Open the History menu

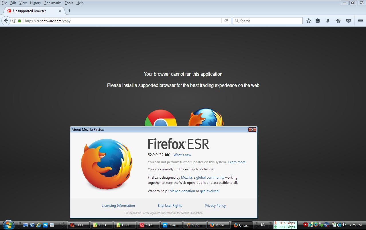coord(35,3)
